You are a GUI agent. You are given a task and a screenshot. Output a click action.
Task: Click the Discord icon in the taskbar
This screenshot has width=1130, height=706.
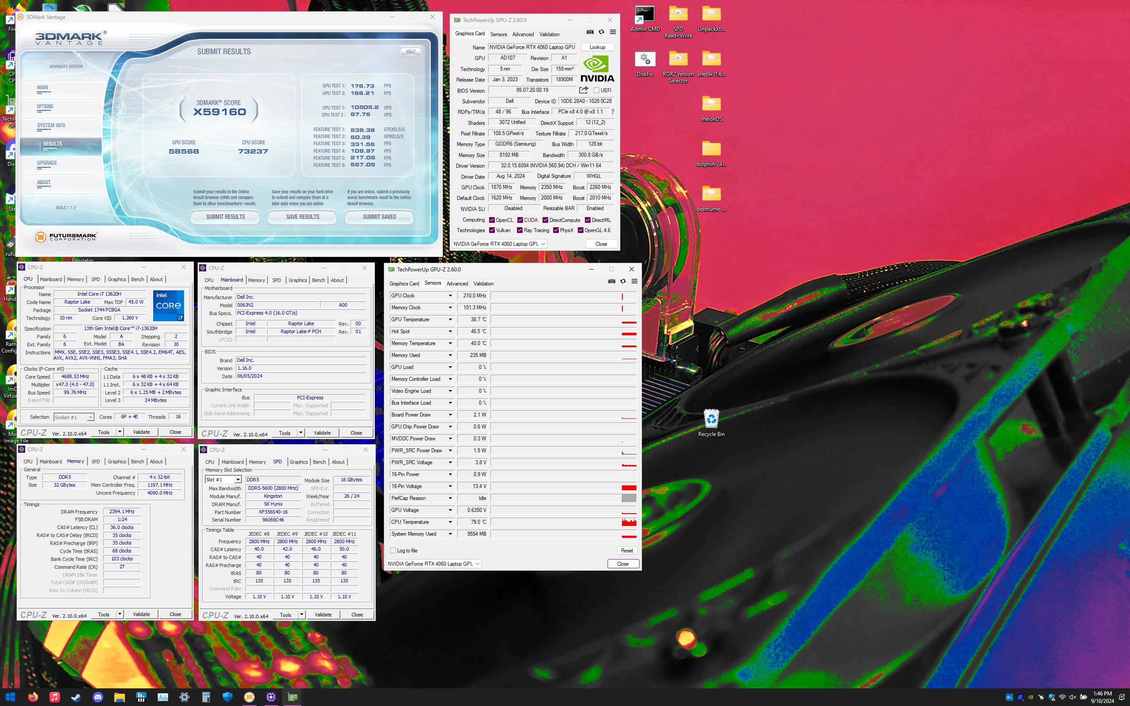tap(98, 697)
